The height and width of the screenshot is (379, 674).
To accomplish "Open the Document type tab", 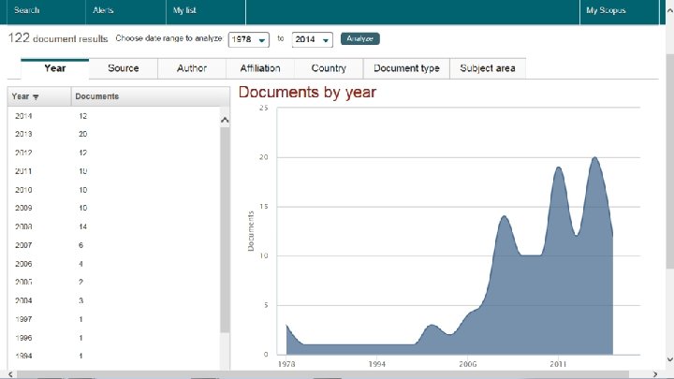I will click(406, 68).
